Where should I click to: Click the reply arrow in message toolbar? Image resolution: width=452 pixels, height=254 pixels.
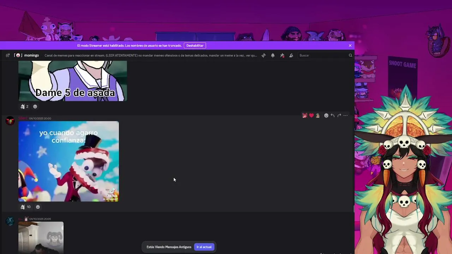click(333, 115)
